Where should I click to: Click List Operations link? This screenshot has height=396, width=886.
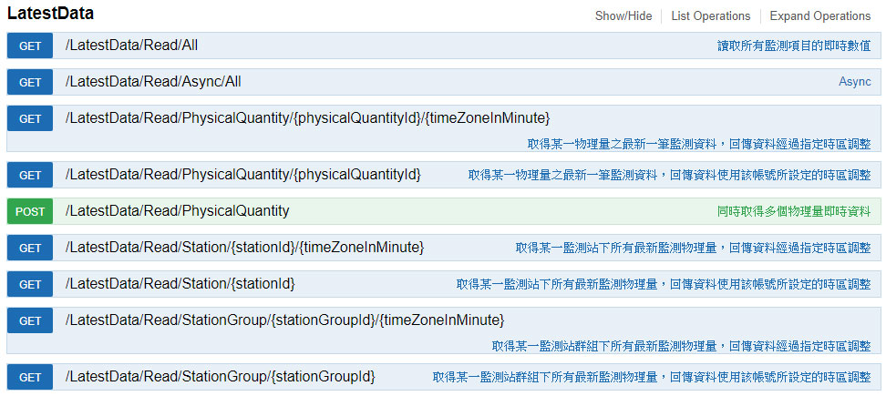[x=710, y=15]
